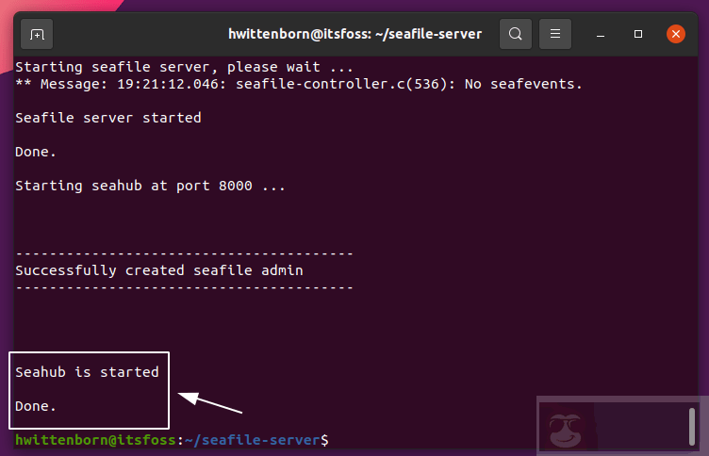Click 'Starting seahub at port 8000 ...' line
The width and height of the screenshot is (709, 456).
[150, 186]
